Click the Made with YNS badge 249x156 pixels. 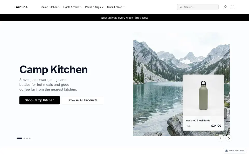(234, 151)
